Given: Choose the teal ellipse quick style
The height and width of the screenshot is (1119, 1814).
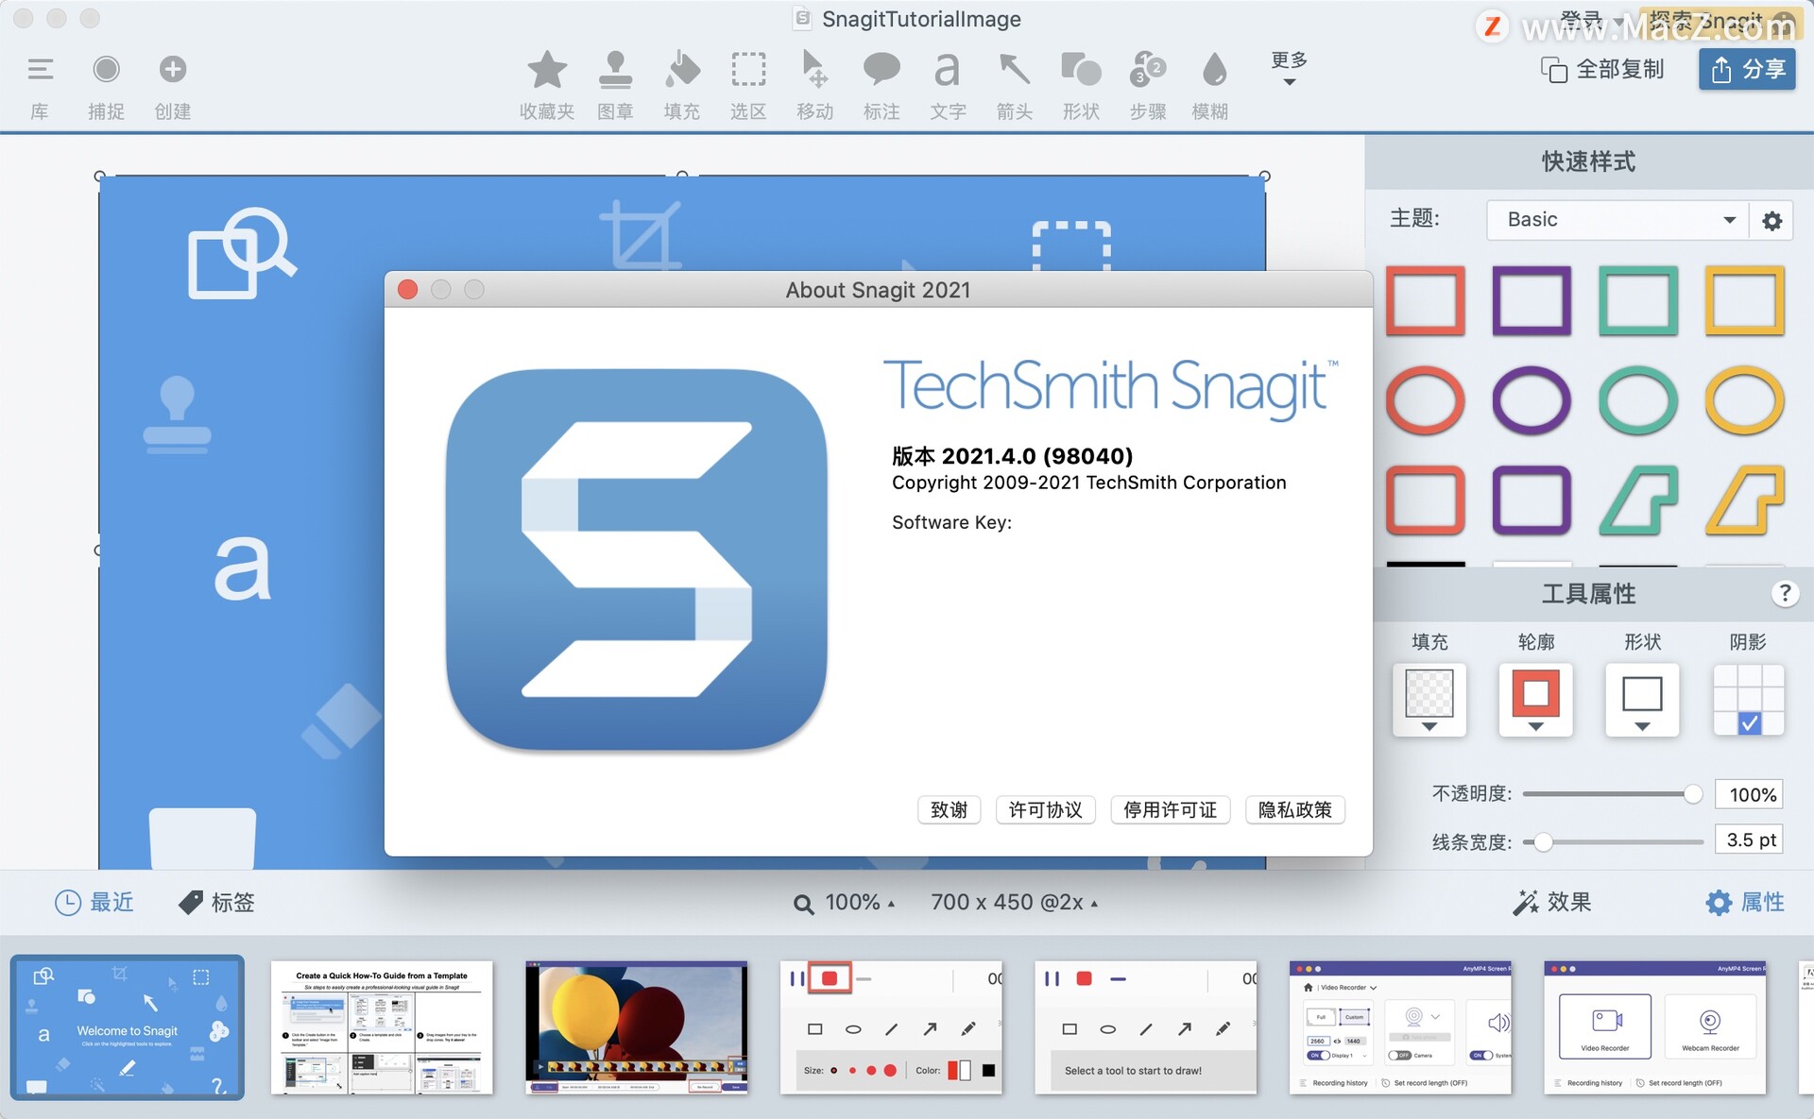Looking at the screenshot, I should [x=1638, y=400].
